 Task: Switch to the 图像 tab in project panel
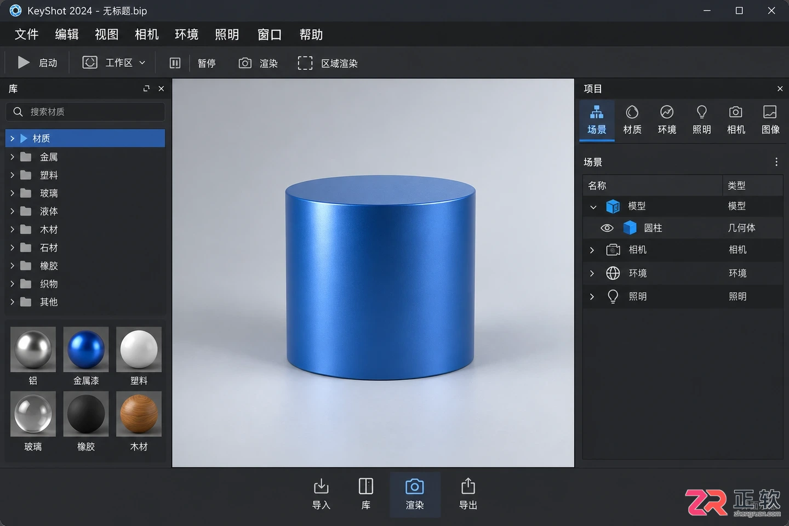770,120
